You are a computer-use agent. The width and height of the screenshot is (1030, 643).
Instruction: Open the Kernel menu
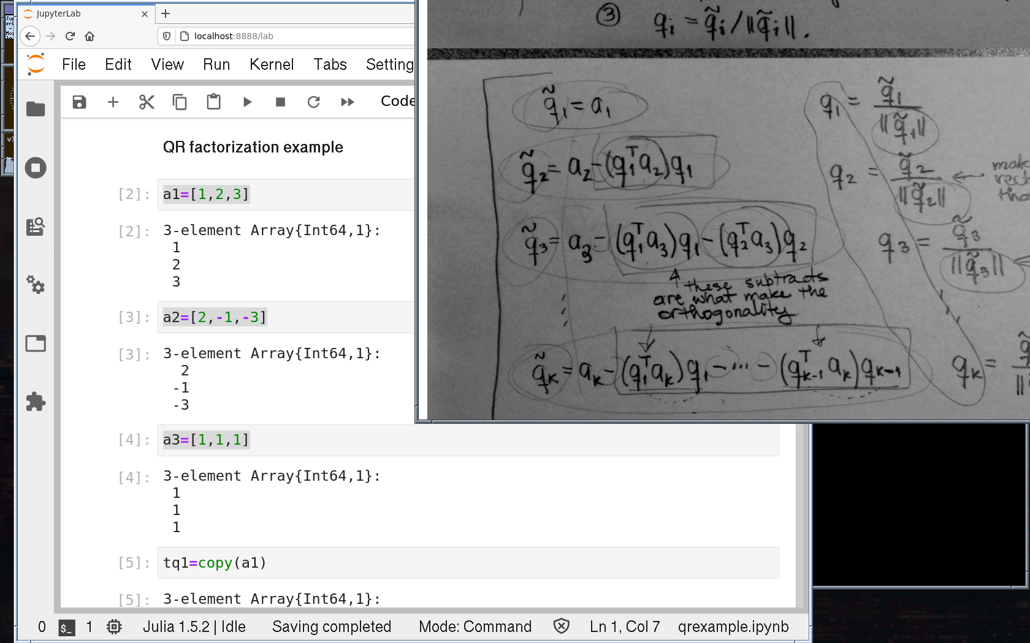point(271,64)
